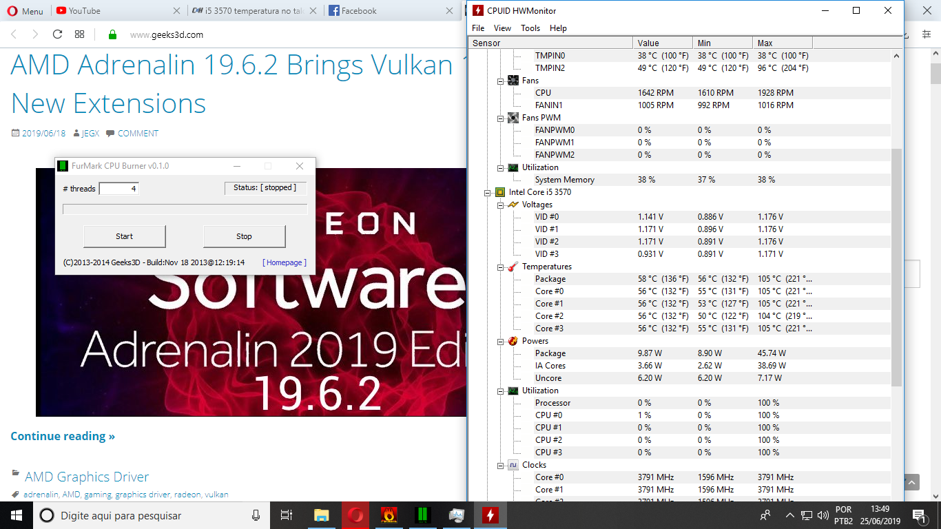Image resolution: width=941 pixels, height=529 pixels.
Task: Click the Max column header
Action: pyautogui.click(x=783, y=43)
